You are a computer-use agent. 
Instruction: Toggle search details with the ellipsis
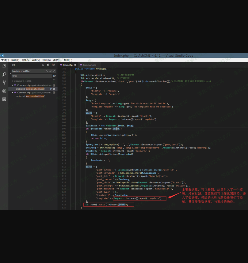coord(54,80)
